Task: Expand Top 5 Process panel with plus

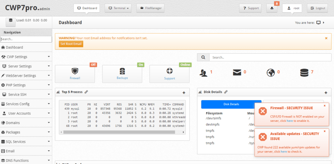Action: 184,92
